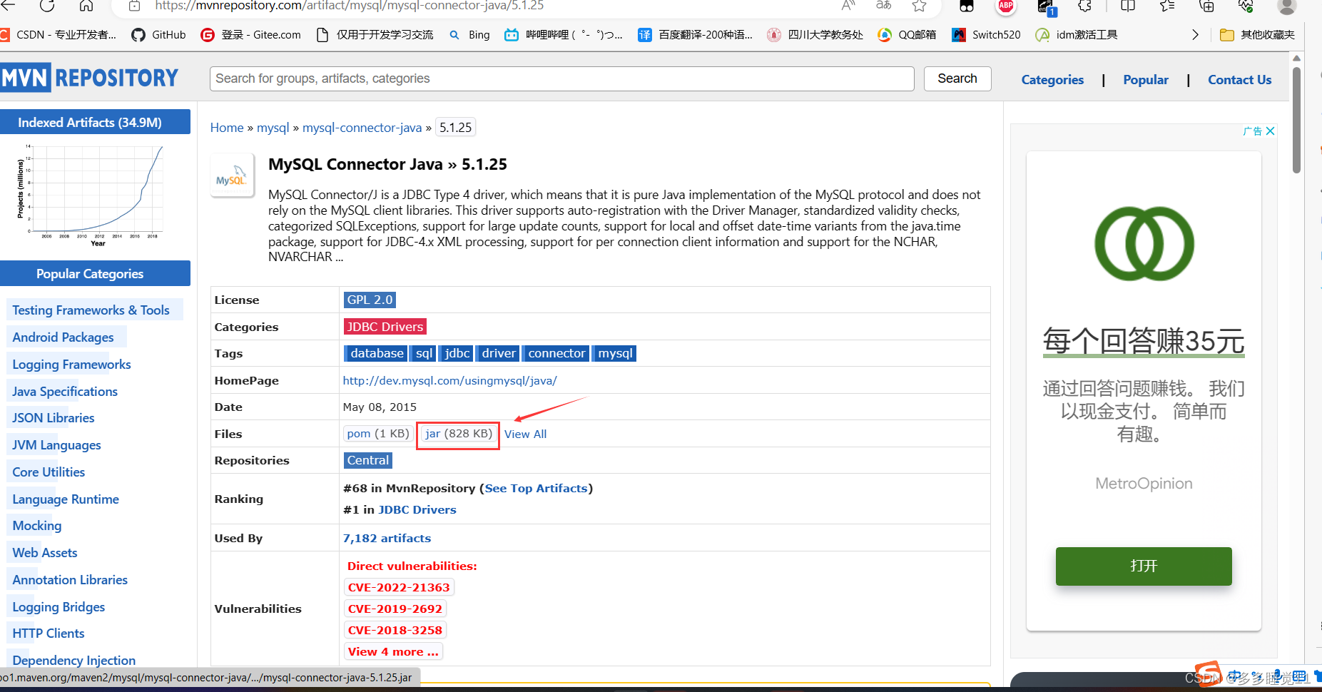The height and width of the screenshot is (692, 1322).
Task: Open mysql-connector-java breadcrumb link
Action: (x=362, y=128)
